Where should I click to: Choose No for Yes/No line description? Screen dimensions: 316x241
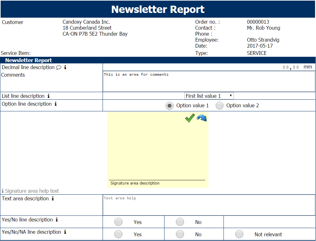180,222
